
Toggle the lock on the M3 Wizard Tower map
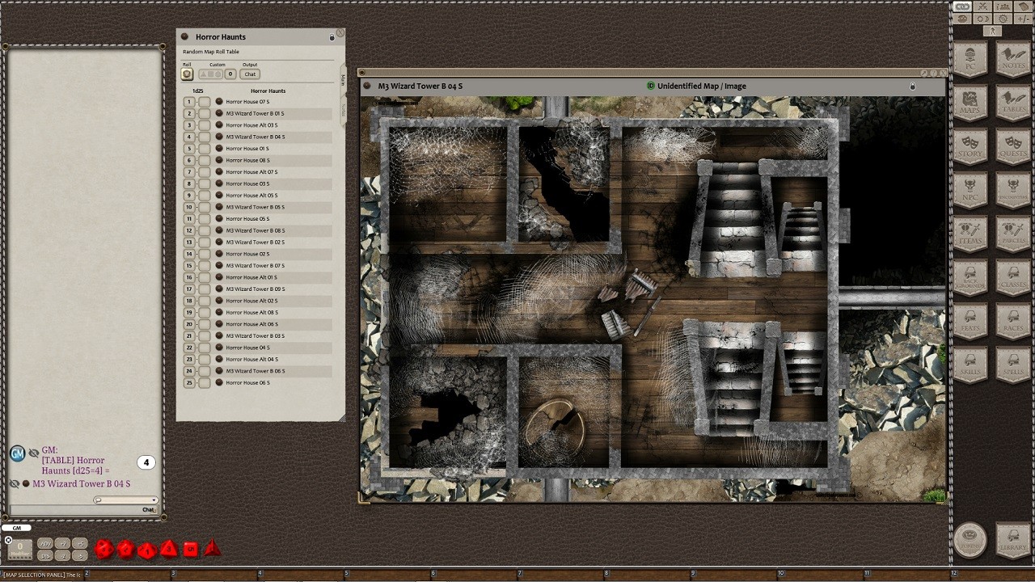pyautogui.click(x=913, y=86)
